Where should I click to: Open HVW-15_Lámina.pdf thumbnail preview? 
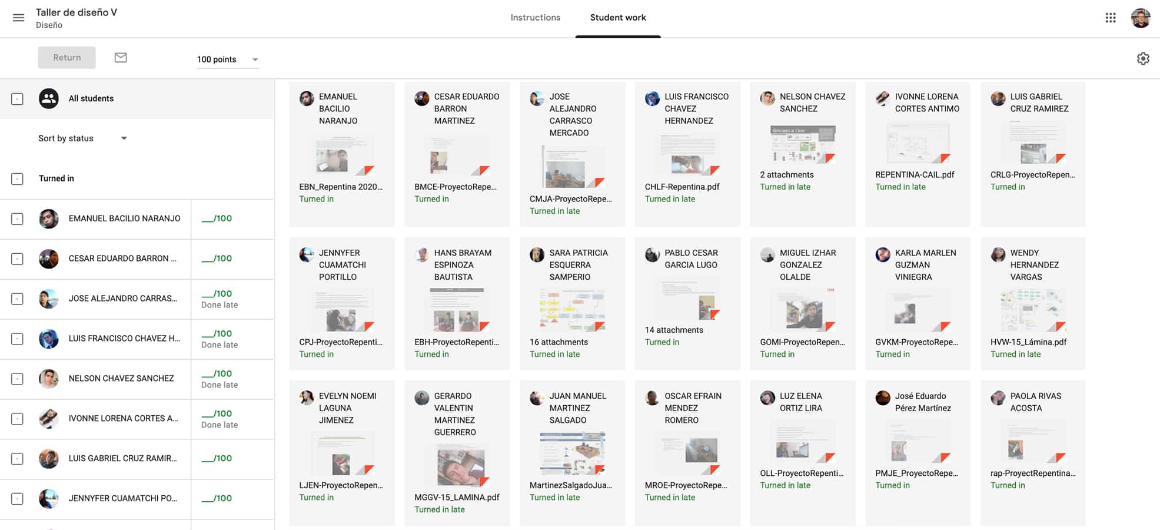pyautogui.click(x=1033, y=310)
